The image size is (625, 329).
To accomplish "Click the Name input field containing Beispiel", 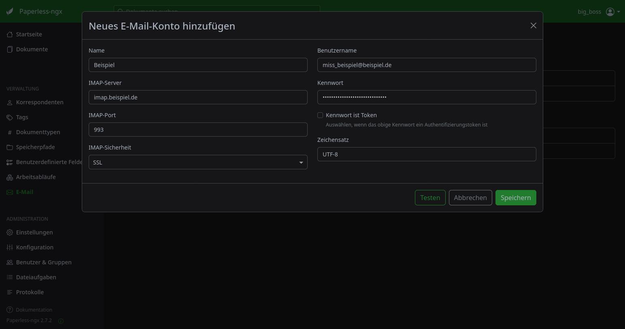I will (198, 65).
